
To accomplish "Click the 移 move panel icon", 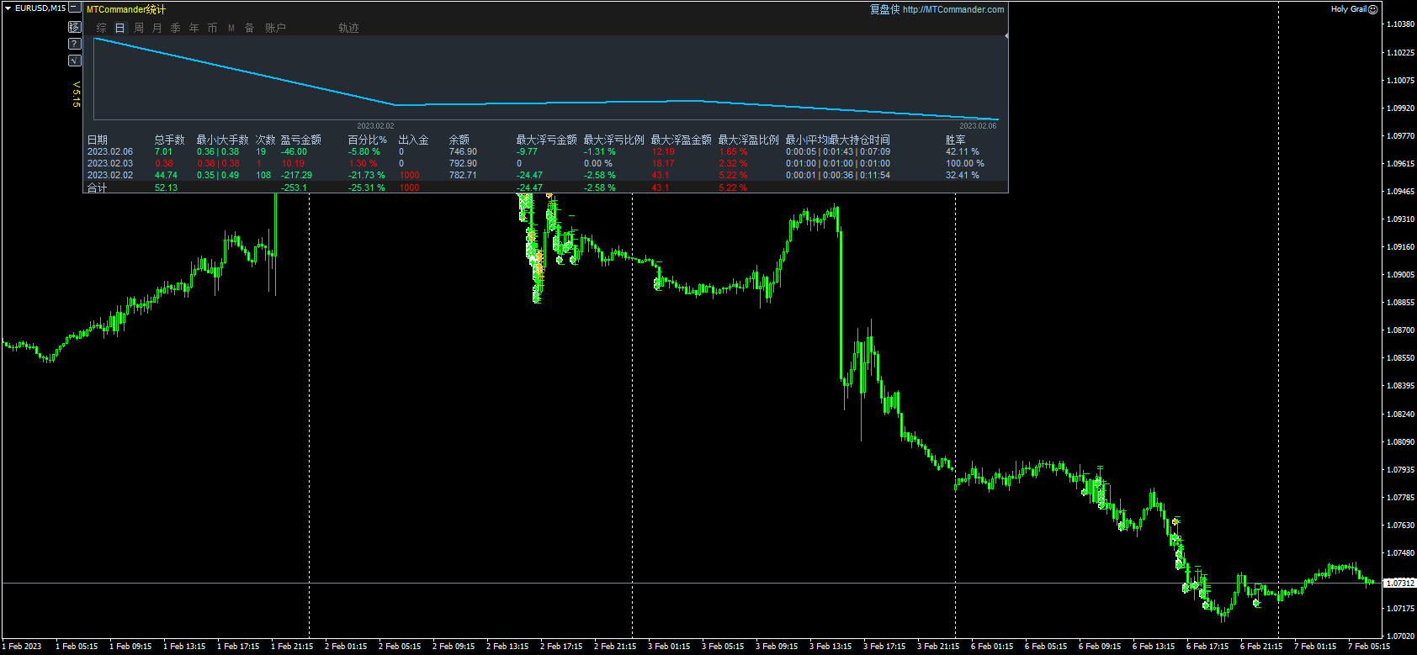I will click(75, 27).
